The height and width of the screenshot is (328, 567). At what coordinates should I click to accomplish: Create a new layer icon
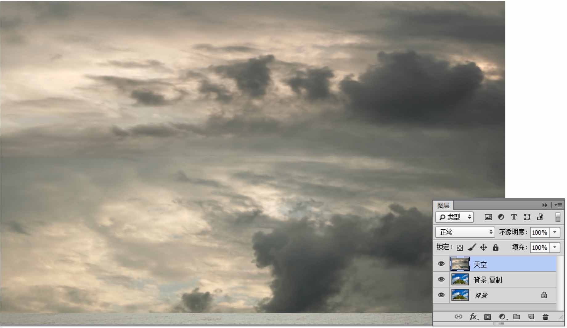point(531,317)
